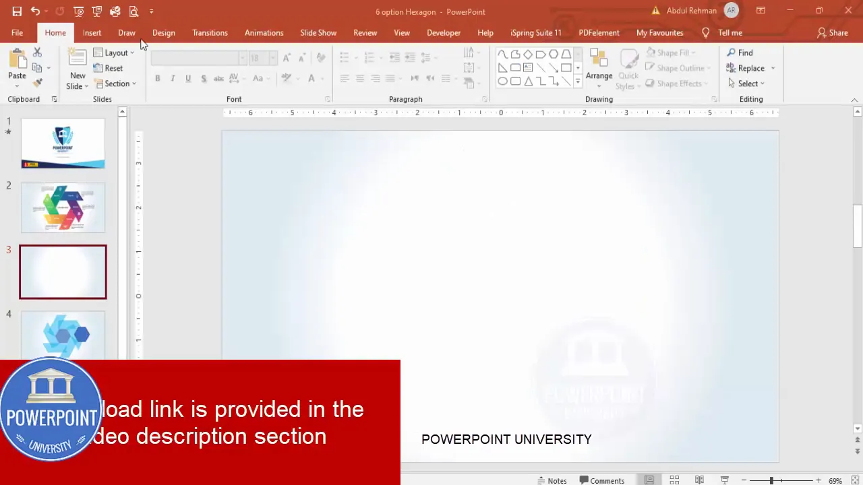Image resolution: width=863 pixels, height=485 pixels.
Task: Click the Cut scissors icon
Action: (37, 53)
